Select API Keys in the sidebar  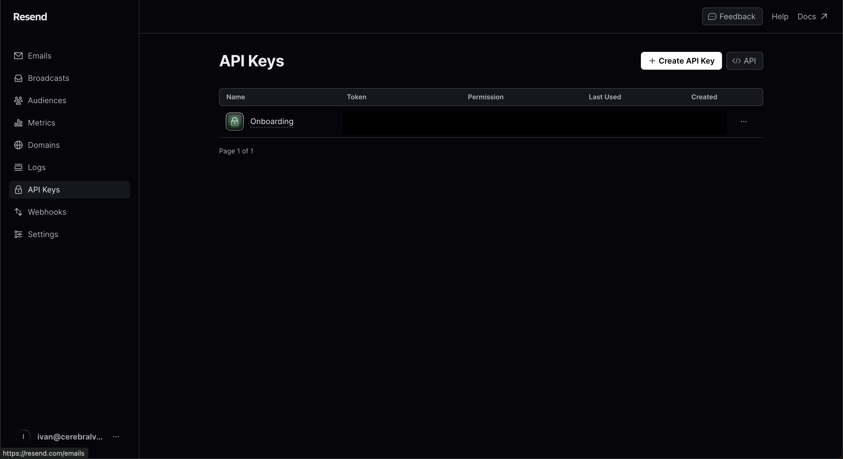point(44,190)
